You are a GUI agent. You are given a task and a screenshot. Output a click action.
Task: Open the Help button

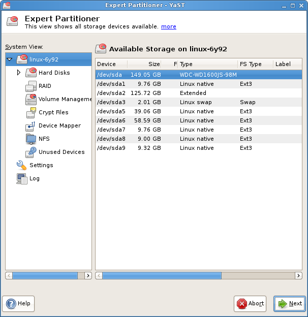tap(19, 304)
